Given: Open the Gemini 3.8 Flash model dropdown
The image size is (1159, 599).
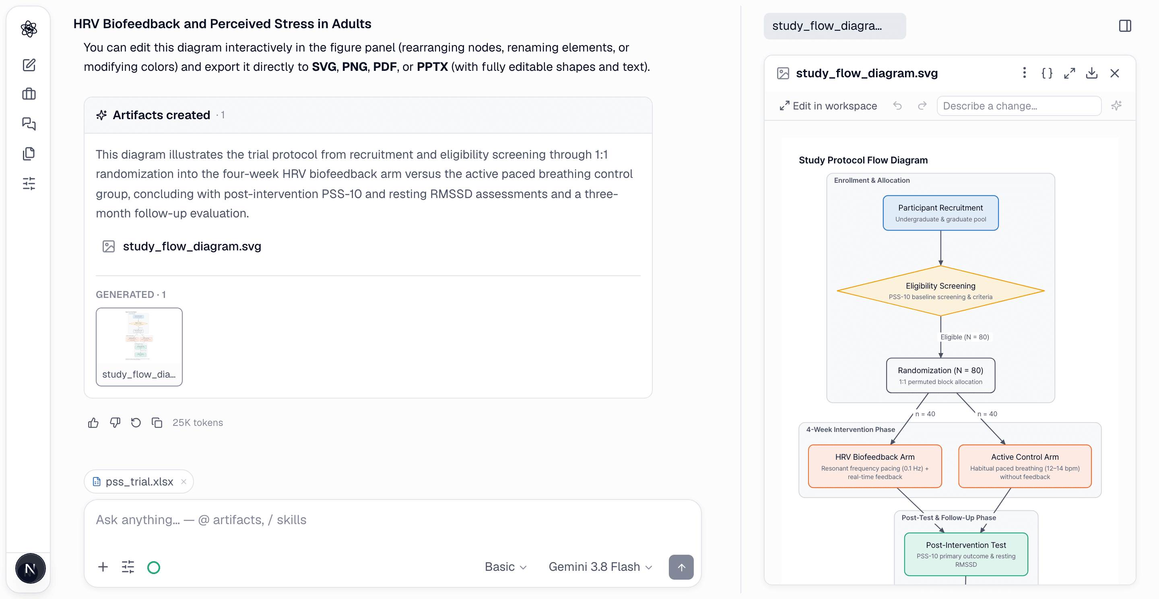Looking at the screenshot, I should tap(600, 567).
